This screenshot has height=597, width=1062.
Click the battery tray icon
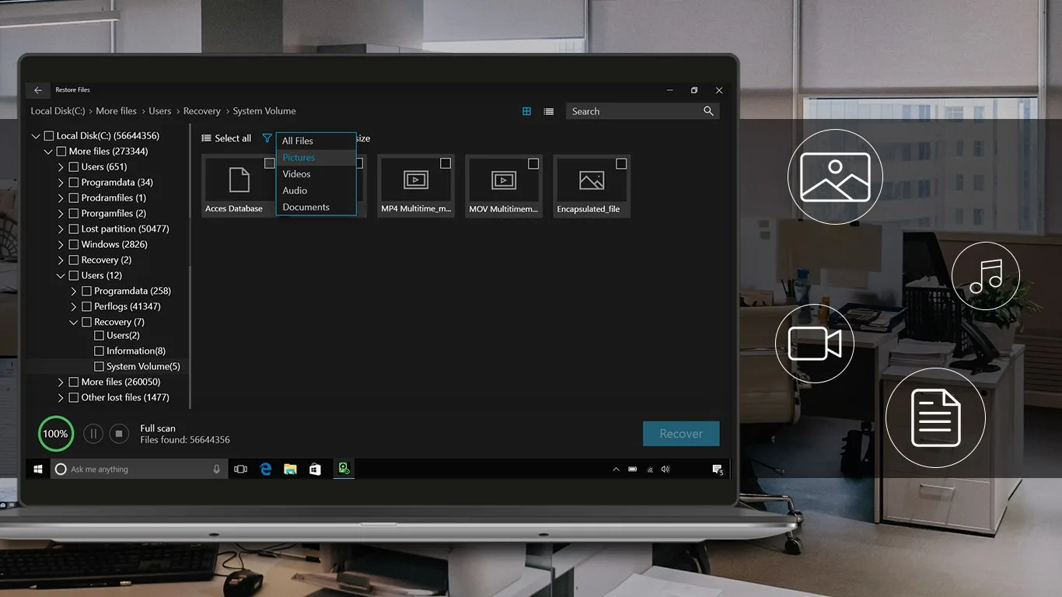633,470
